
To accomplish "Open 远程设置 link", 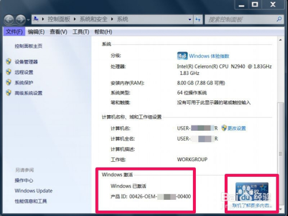I will click(x=24, y=72).
